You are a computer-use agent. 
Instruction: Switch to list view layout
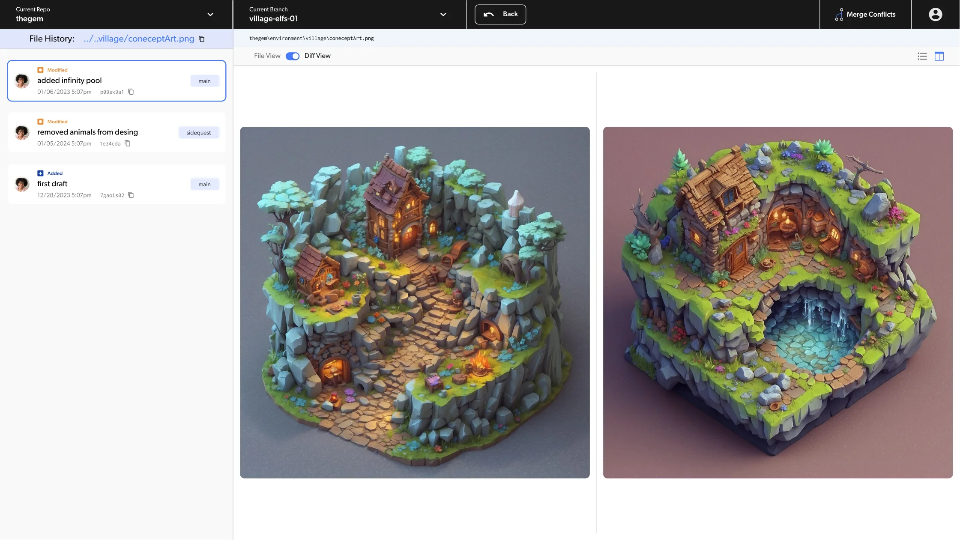click(x=922, y=56)
